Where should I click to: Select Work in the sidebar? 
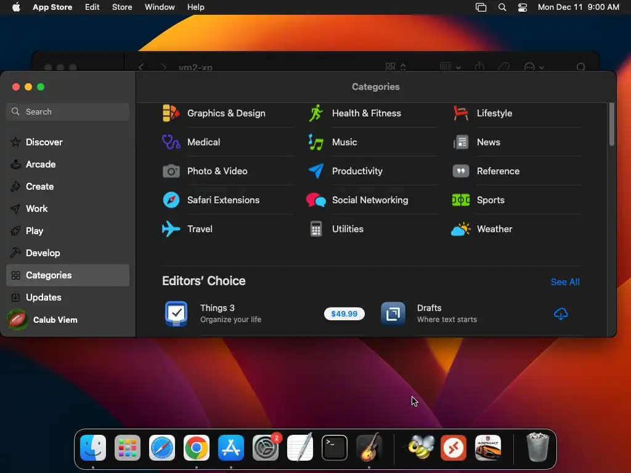(x=68, y=208)
